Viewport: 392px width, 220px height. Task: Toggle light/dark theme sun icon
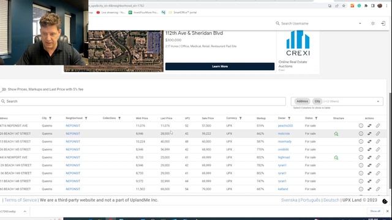click(373, 23)
